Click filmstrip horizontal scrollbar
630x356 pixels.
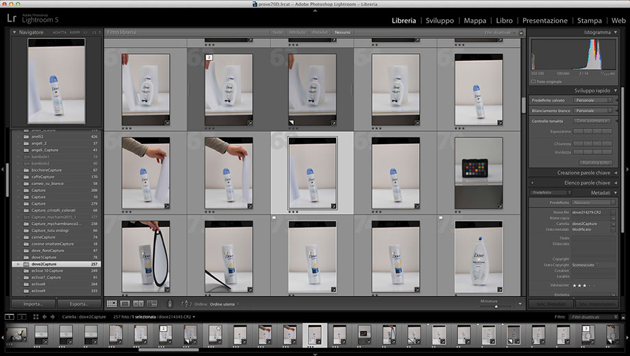(x=168, y=350)
